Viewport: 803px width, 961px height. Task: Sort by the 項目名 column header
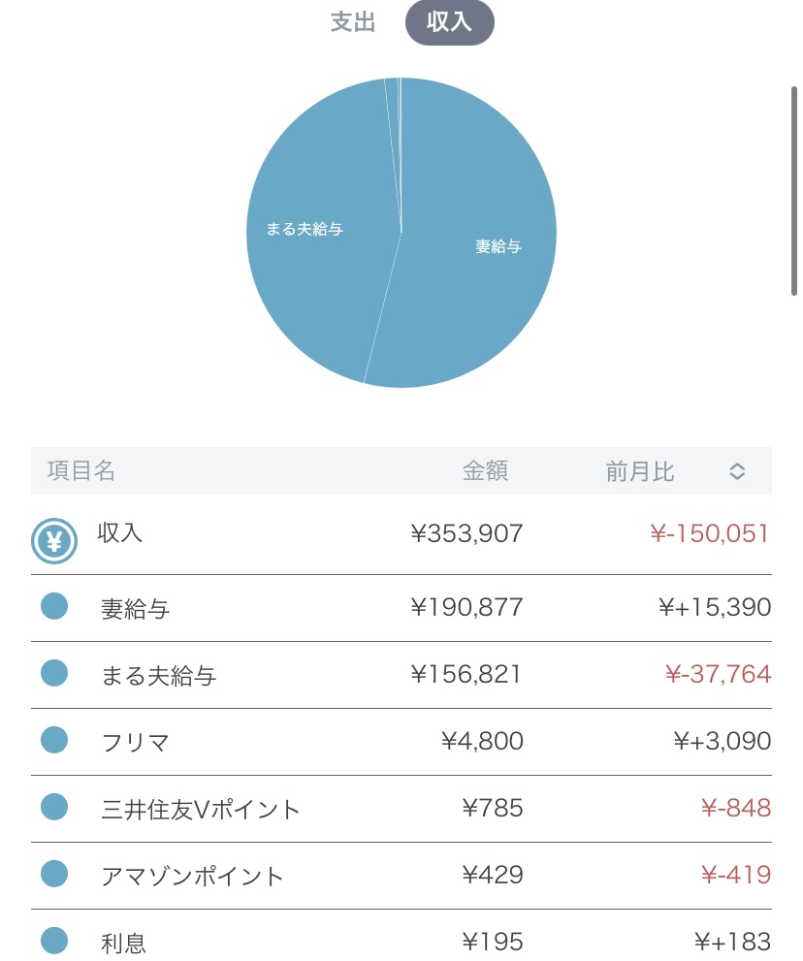(x=81, y=472)
